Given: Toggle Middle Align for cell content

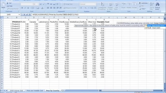Looking at the screenshot, I should tap(51, 4).
